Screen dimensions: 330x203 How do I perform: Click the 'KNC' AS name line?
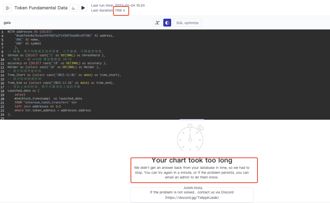27,39
